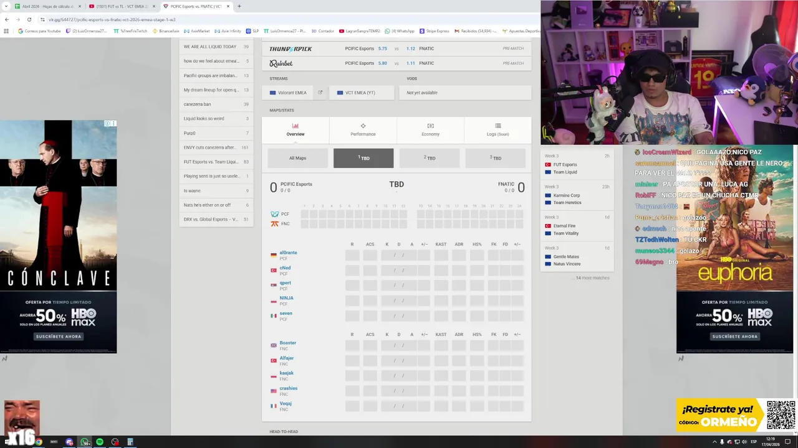Close the PCIFIC Esports vs FNATIC tab
Image resolution: width=798 pixels, height=448 pixels.
tap(228, 6)
